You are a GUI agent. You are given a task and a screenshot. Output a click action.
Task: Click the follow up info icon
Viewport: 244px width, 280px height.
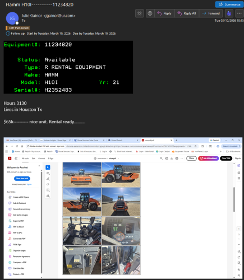8,34
